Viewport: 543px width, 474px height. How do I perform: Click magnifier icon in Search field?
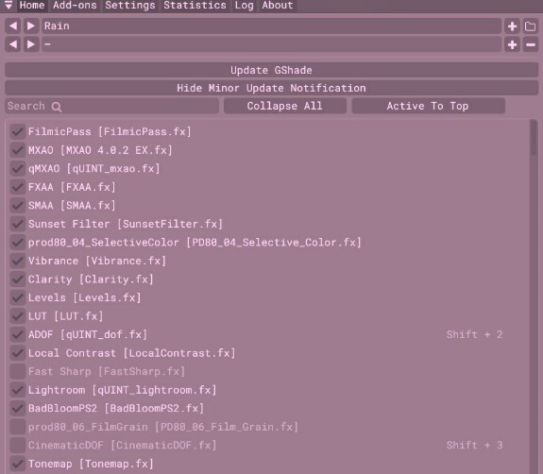click(x=57, y=107)
